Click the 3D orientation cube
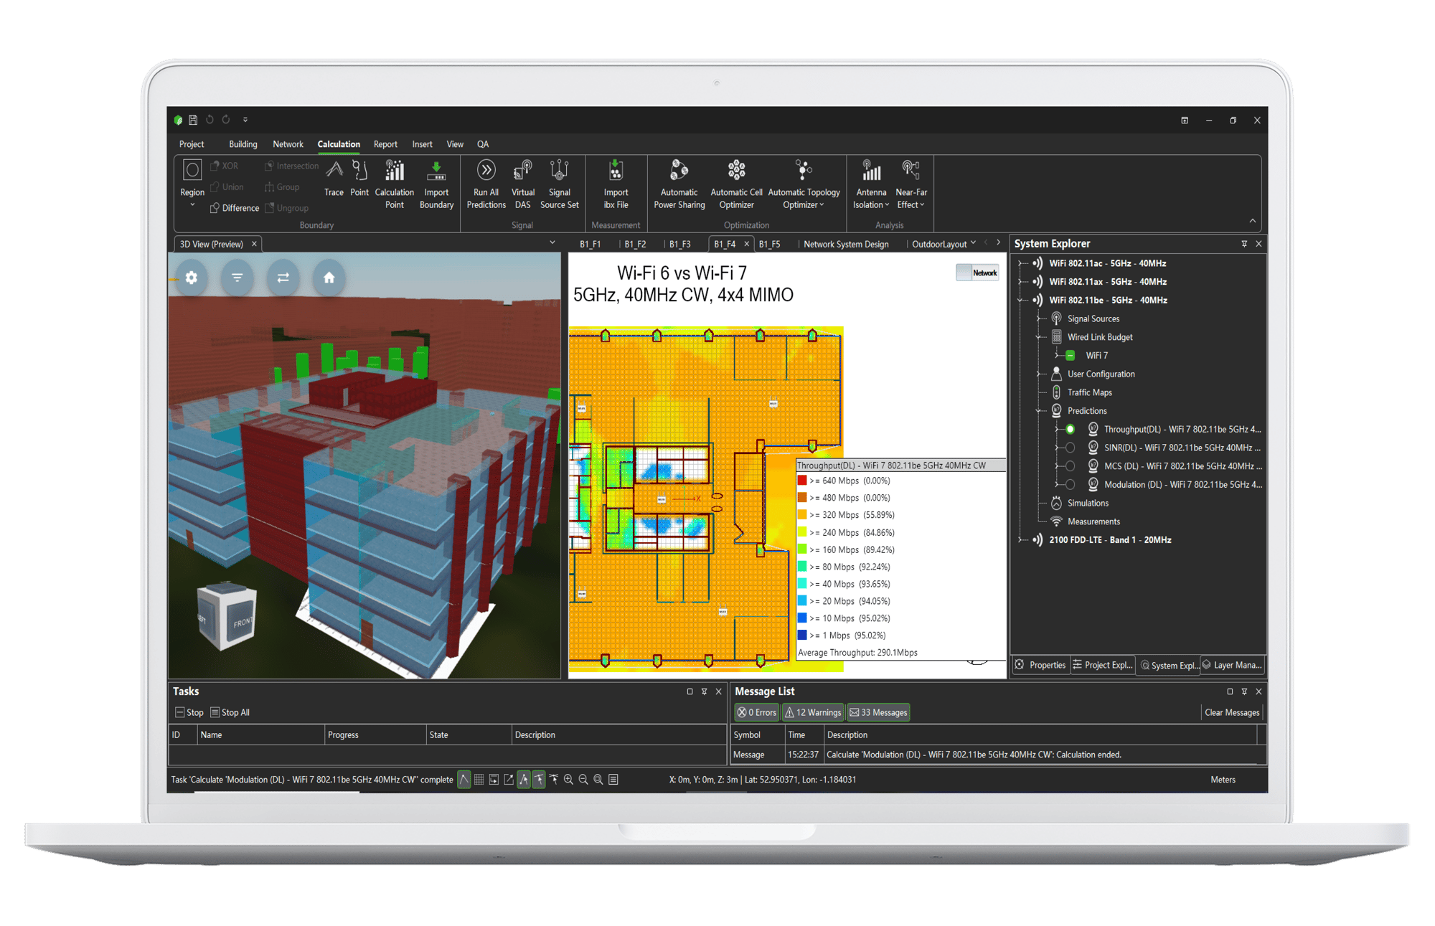The width and height of the screenshot is (1435, 926). pos(227,617)
